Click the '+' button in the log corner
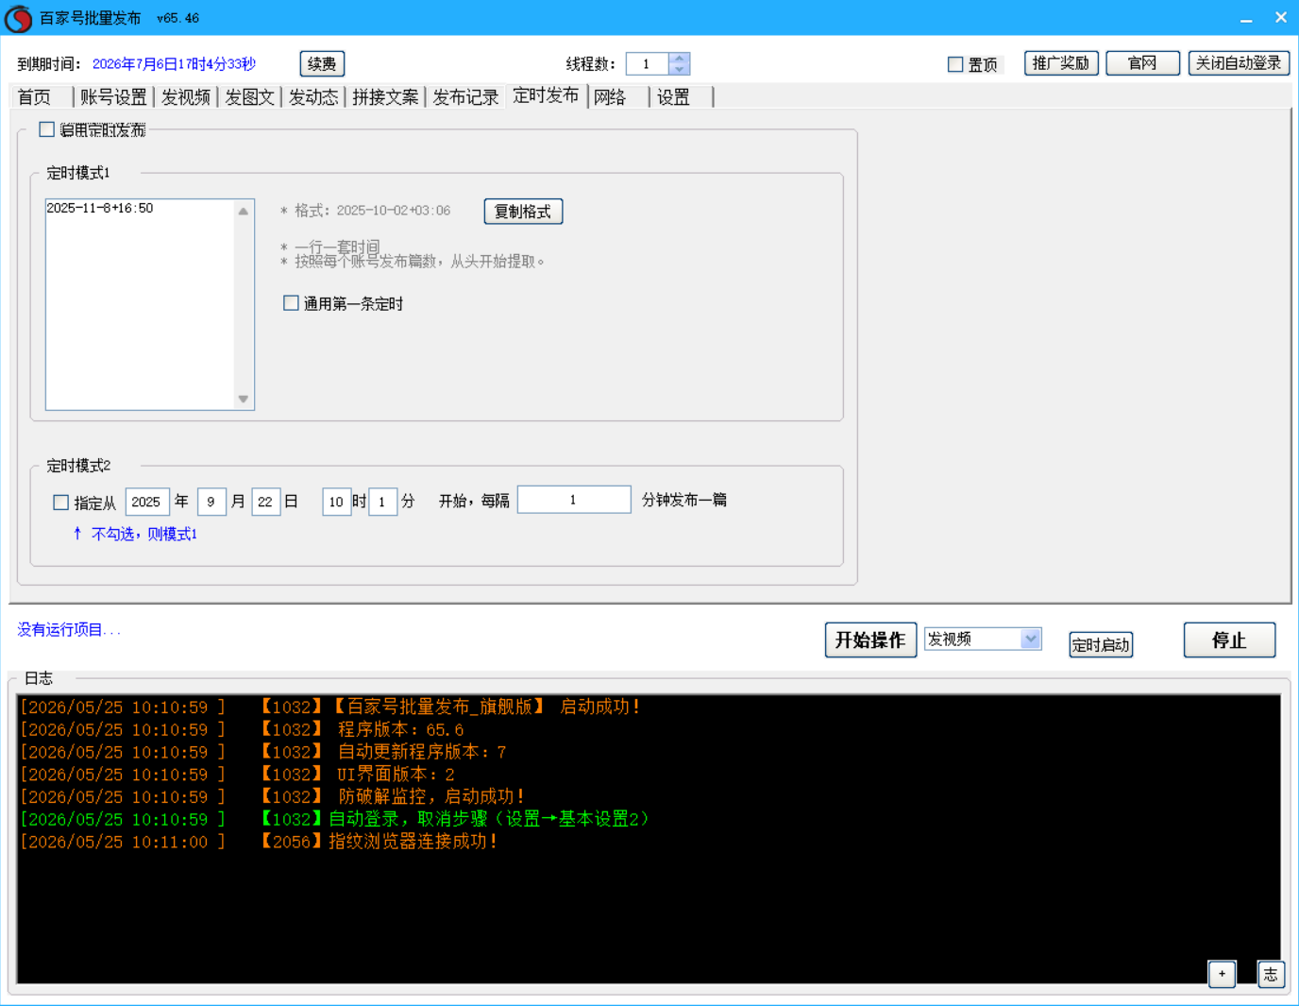 pyautogui.click(x=1222, y=974)
